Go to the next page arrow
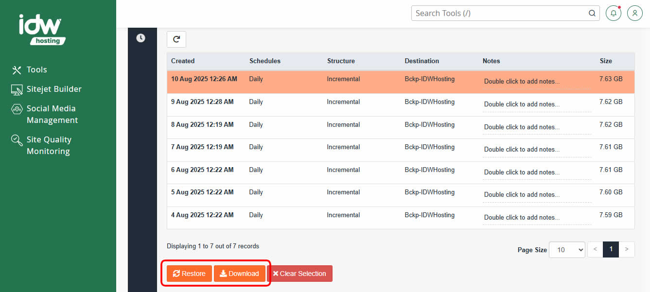Screen dimensions: 650x292 tap(627, 250)
